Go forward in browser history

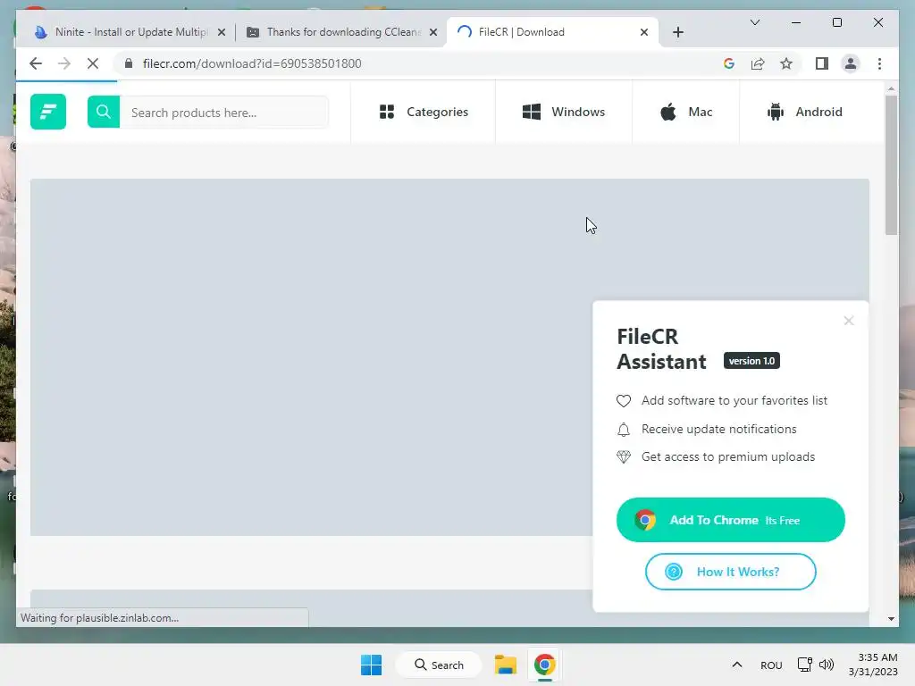point(64,63)
